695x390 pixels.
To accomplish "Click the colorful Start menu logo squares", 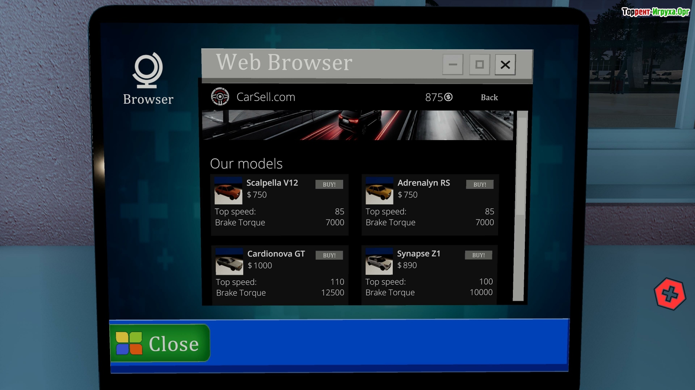I will tap(129, 343).
